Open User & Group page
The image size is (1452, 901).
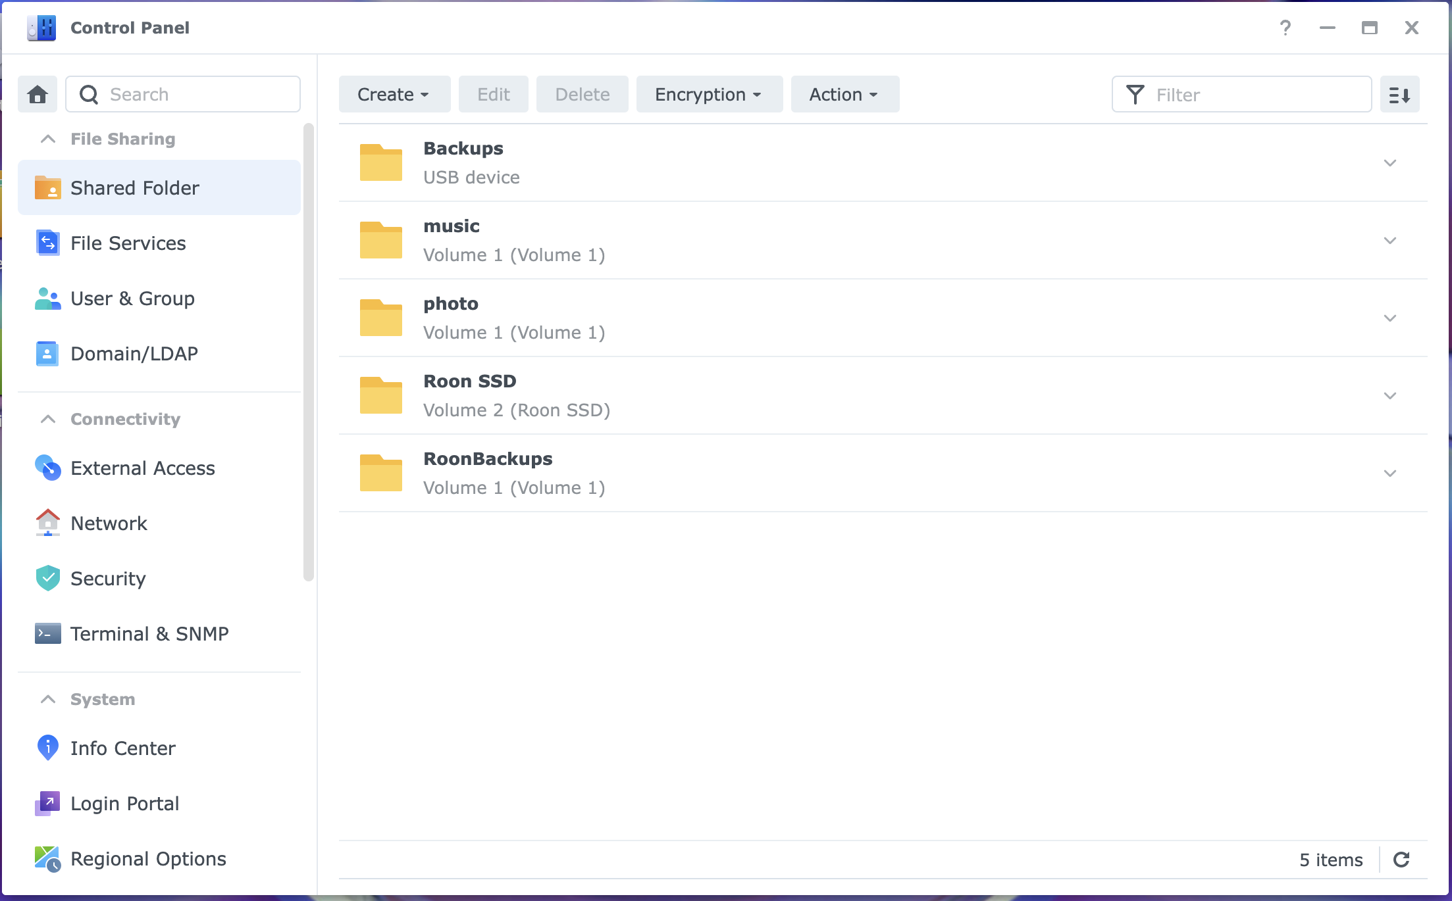[159, 298]
